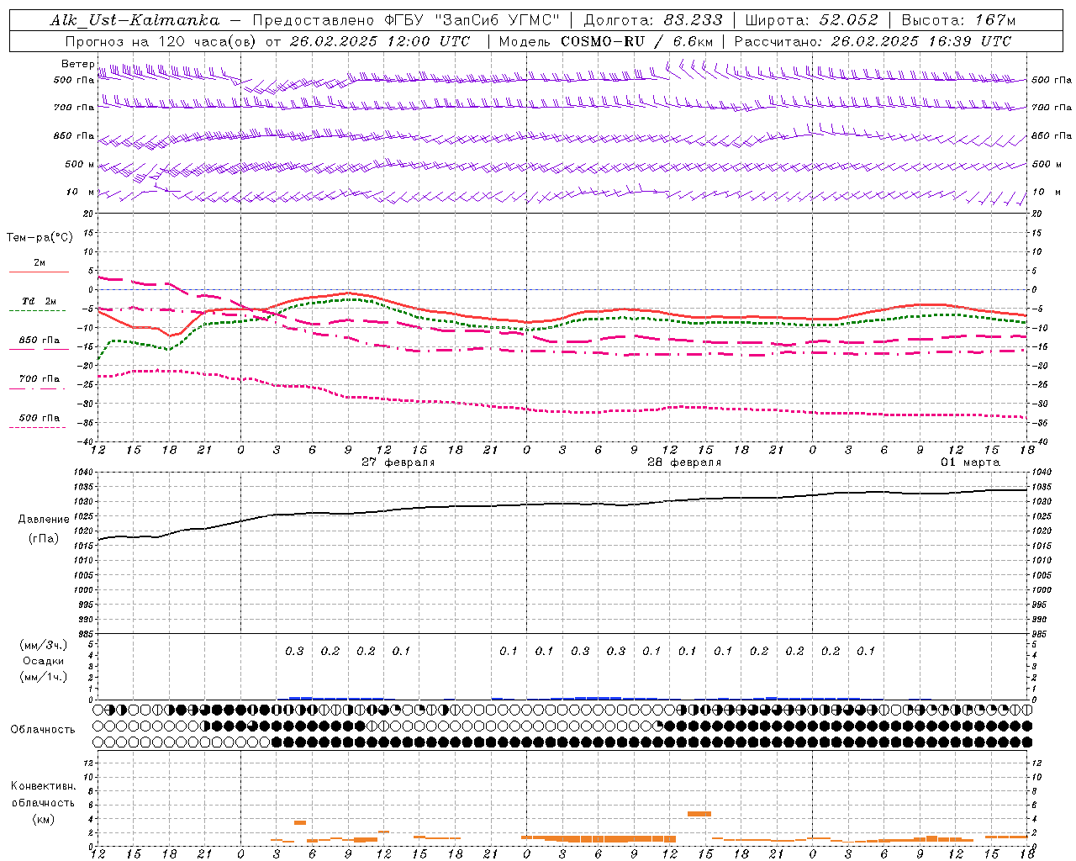This screenshot has width=1076, height=861.
Task: Click the 'Ветер' wind panel label
Action: coord(77,64)
